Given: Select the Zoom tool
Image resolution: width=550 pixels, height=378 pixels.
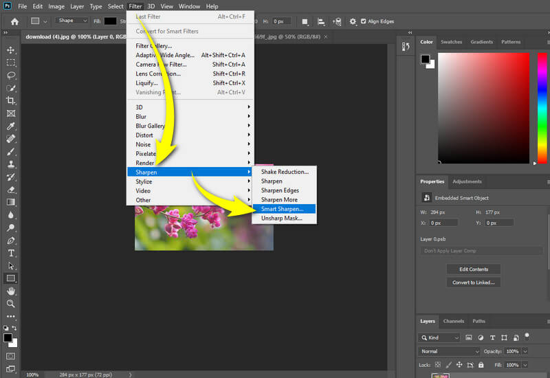Looking at the screenshot, I should point(11,304).
